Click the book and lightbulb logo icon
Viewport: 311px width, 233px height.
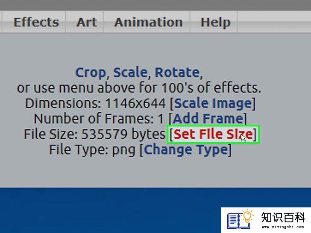point(240,219)
